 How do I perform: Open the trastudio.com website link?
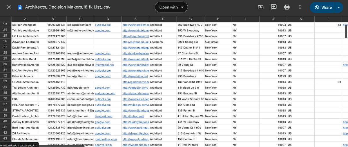tap(135, 88)
